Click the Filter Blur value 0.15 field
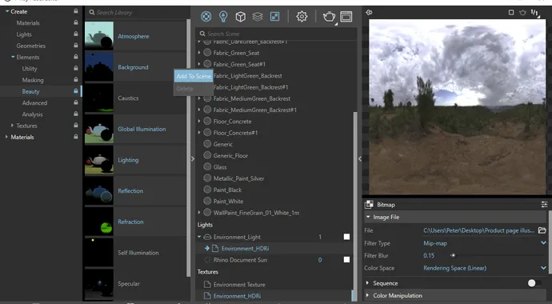 point(429,255)
